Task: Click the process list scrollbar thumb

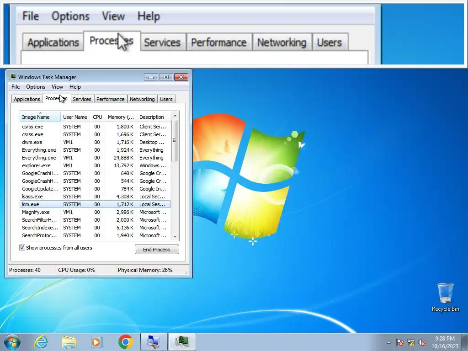Action: click(x=175, y=140)
